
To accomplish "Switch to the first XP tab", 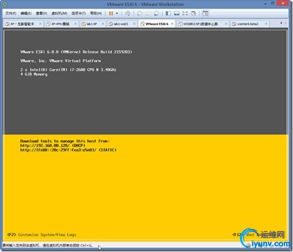I will click(x=22, y=24).
